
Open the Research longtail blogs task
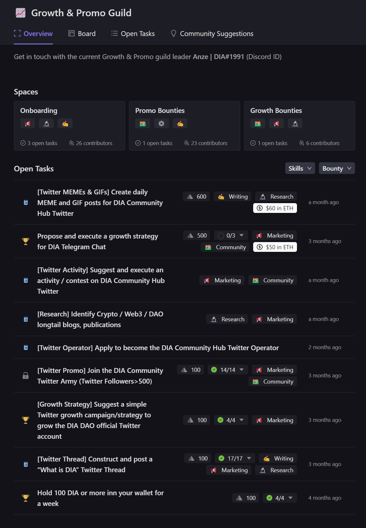100,319
